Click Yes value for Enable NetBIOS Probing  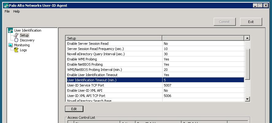(166, 64)
